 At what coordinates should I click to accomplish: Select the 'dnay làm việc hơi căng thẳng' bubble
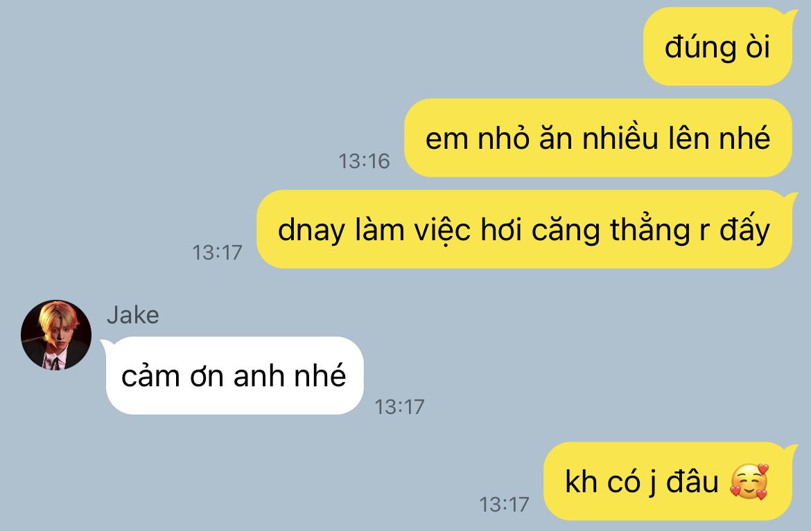[525, 229]
